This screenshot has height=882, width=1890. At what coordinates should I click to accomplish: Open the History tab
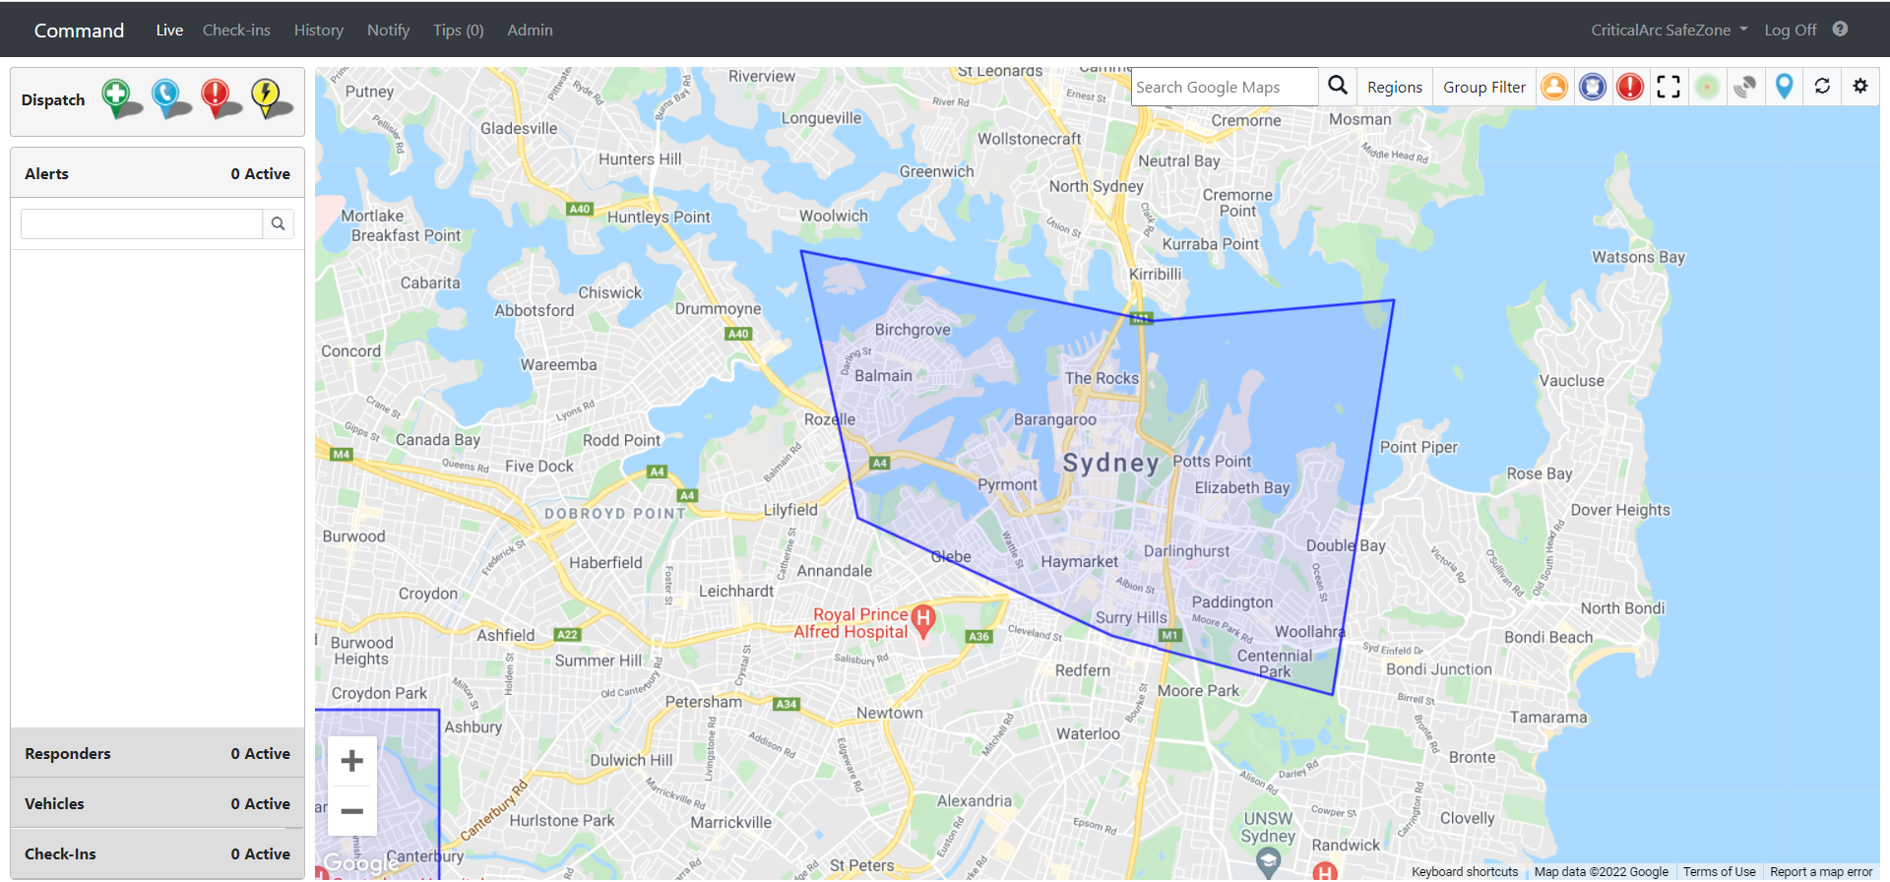pyautogui.click(x=319, y=30)
